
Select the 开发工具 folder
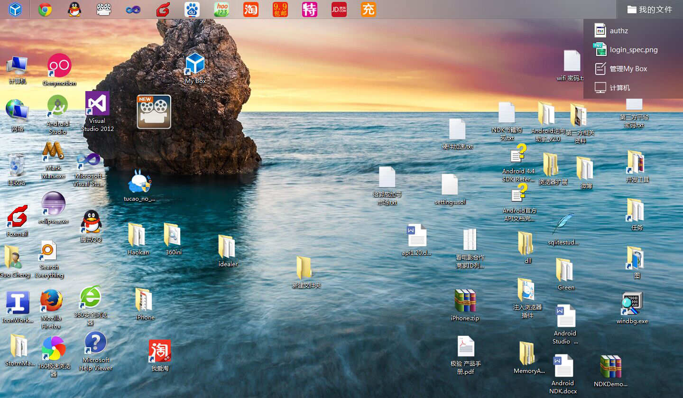637,167
